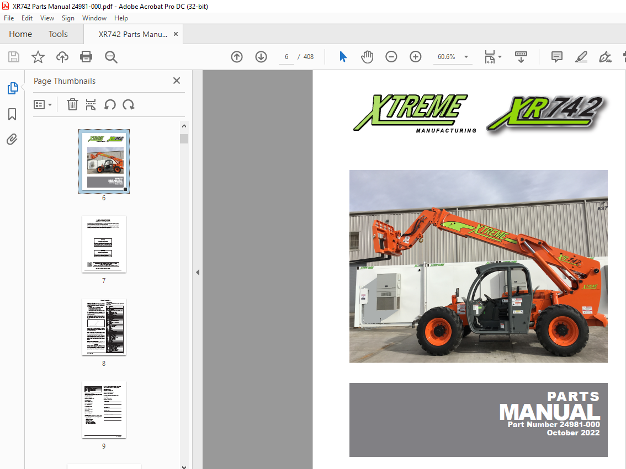Select page 6 thumbnail

104,161
